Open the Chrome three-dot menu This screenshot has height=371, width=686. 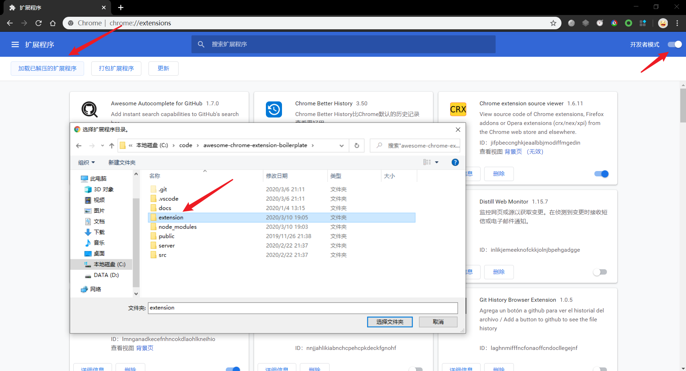coord(677,23)
